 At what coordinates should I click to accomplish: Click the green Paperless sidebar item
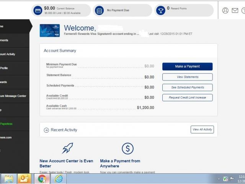[15, 124]
